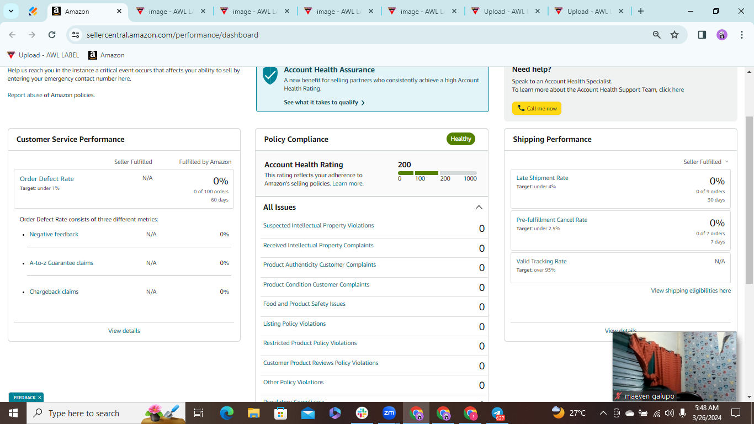Image resolution: width=754 pixels, height=424 pixels.
Task: Open the Windows Start menu
Action: point(13,413)
